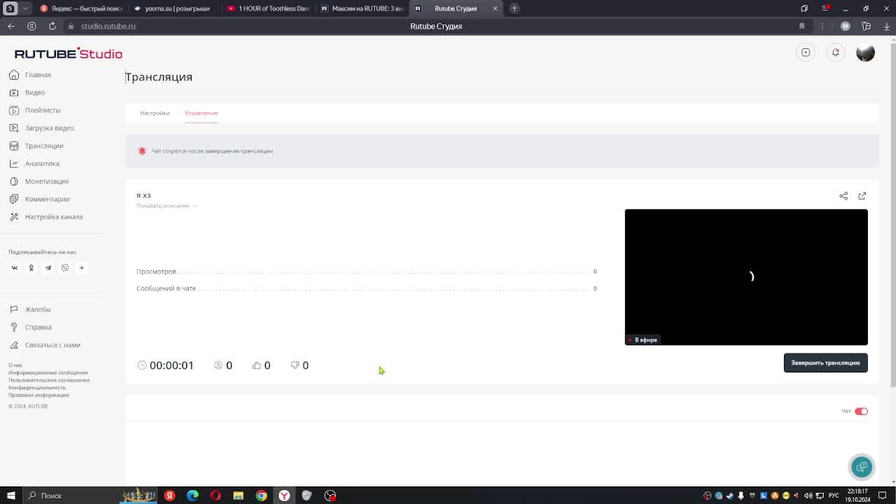Open Плейлисты in the sidebar
The width and height of the screenshot is (896, 504).
[x=35, y=110]
